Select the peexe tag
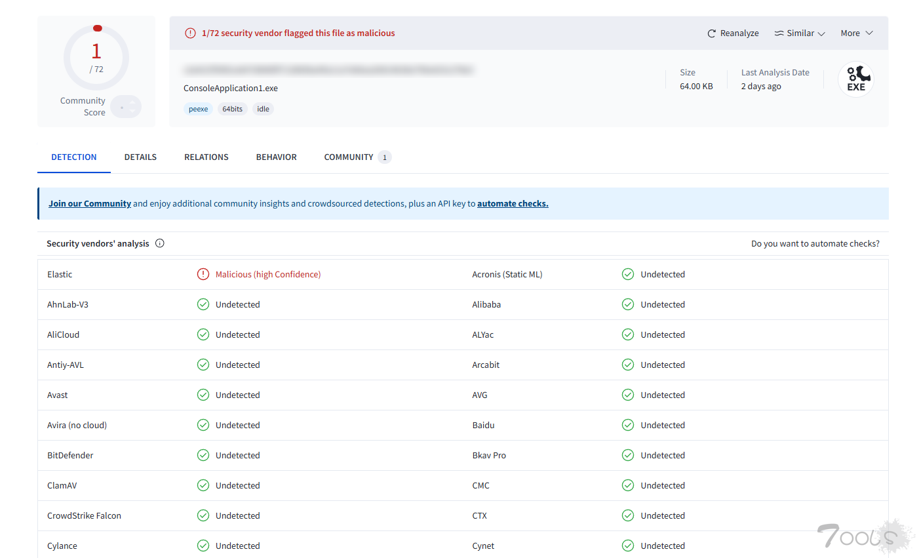Screen dimensions: 919x558 pyautogui.click(x=198, y=110)
